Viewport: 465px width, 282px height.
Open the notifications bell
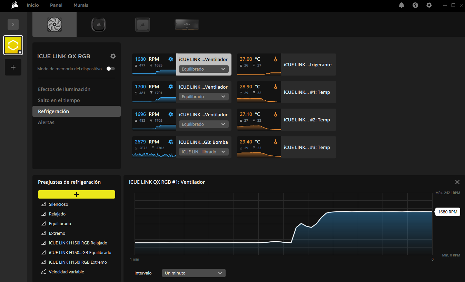402,5
